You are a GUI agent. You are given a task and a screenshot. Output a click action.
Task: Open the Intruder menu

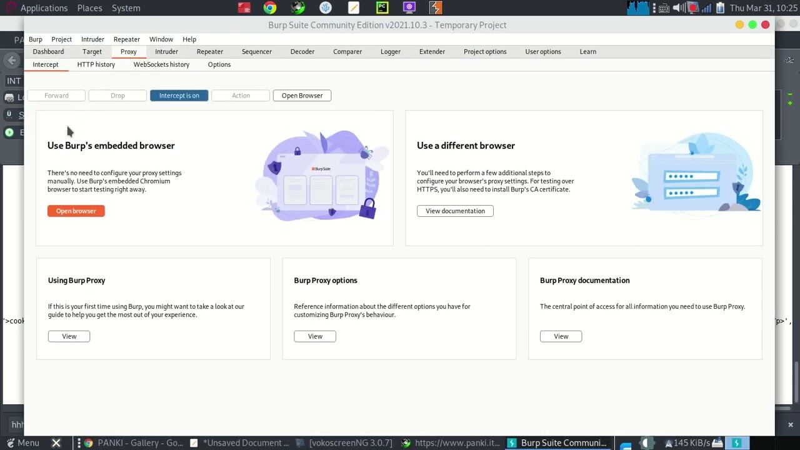(x=92, y=39)
